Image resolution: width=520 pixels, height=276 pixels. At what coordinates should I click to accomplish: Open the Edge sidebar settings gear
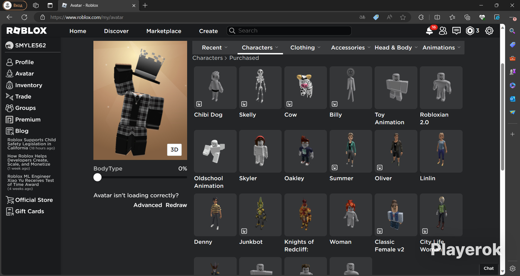(512, 268)
